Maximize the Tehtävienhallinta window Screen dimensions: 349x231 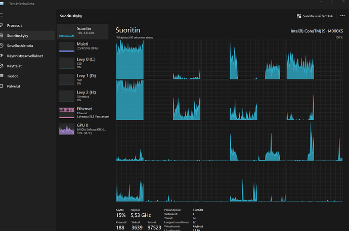(332, 2)
